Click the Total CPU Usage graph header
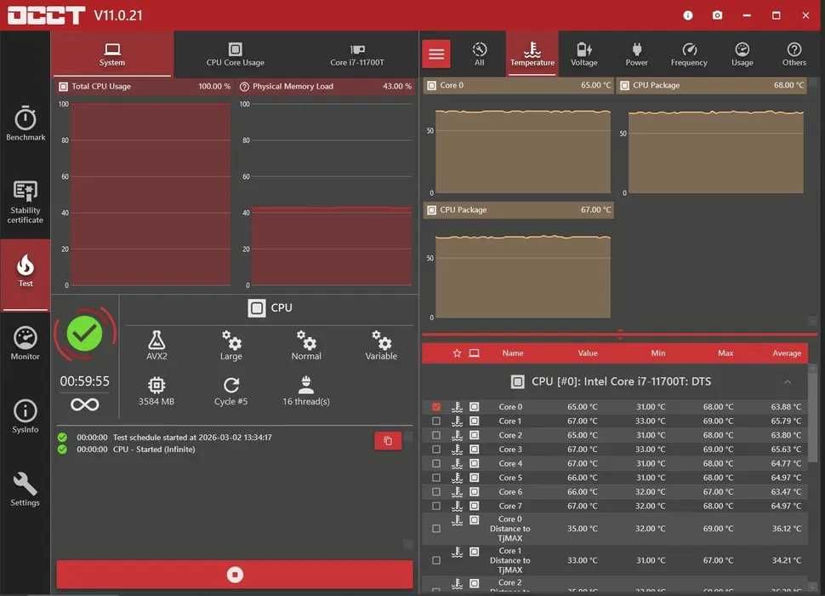Viewport: 825px width, 596px height. tap(145, 86)
